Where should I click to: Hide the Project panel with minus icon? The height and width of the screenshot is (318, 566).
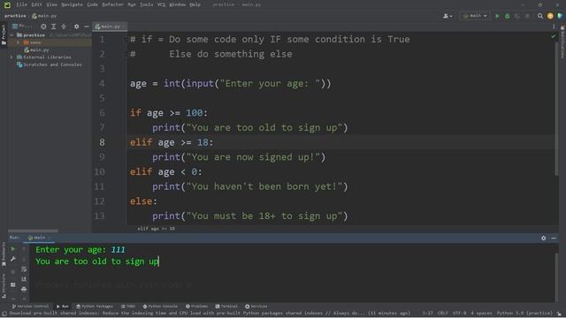[x=87, y=26]
